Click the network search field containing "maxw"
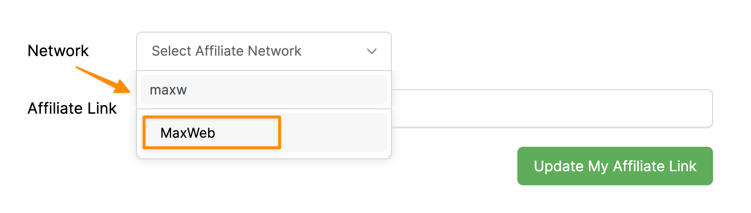The height and width of the screenshot is (213, 751). point(263,90)
